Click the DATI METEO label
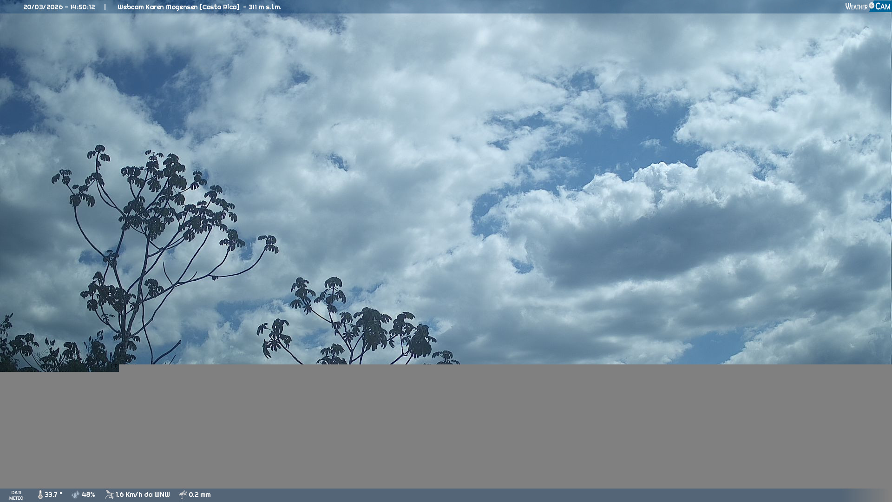Image resolution: width=892 pixels, height=502 pixels. [16, 495]
